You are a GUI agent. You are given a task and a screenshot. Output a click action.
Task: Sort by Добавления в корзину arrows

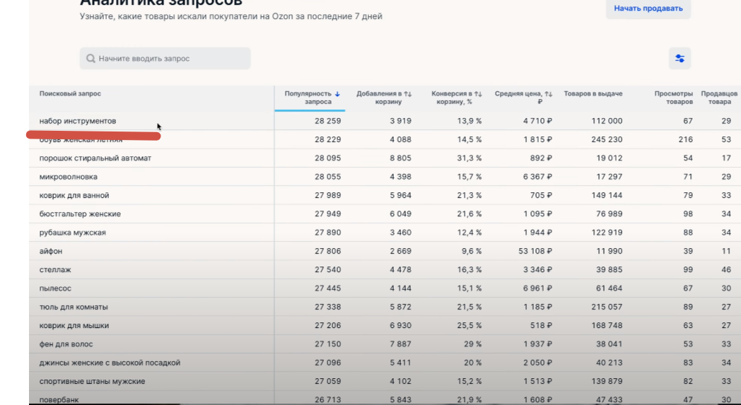point(408,94)
